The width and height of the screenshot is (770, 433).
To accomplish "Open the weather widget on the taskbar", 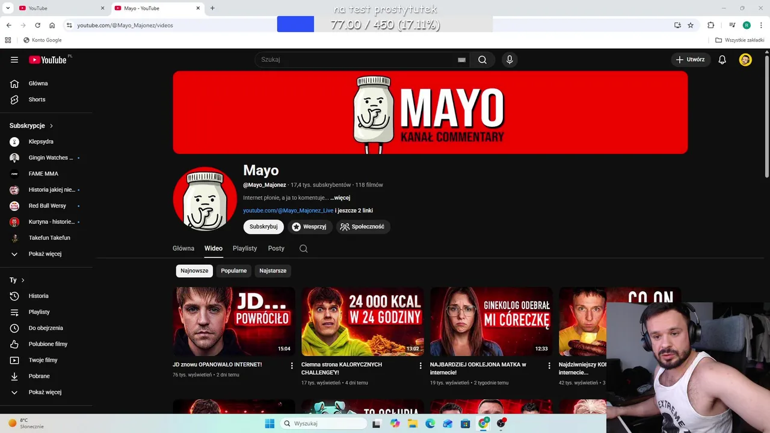I will coord(26,423).
